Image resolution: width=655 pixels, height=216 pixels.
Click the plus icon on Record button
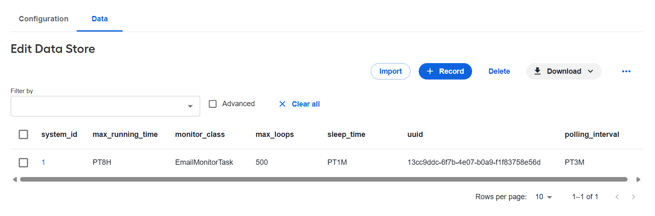point(430,71)
